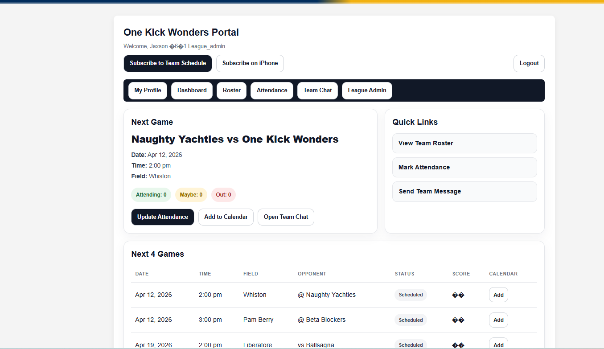Open the My Profile page

pos(148,90)
